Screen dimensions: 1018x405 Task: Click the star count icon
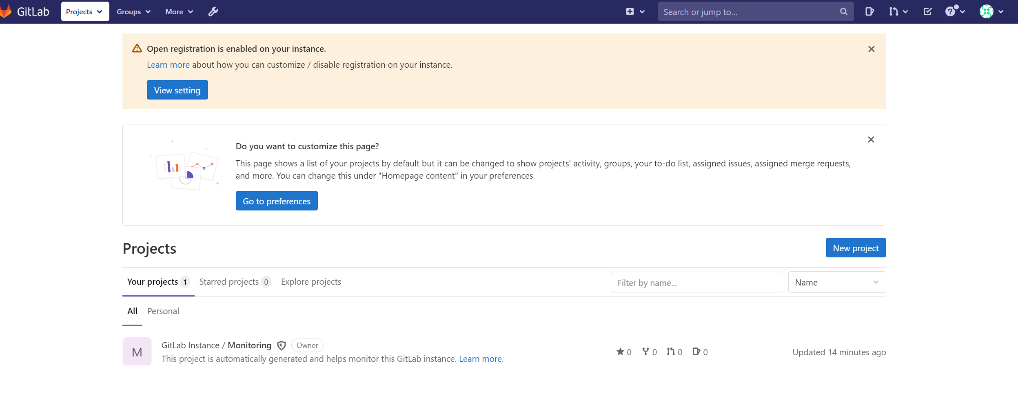click(620, 352)
